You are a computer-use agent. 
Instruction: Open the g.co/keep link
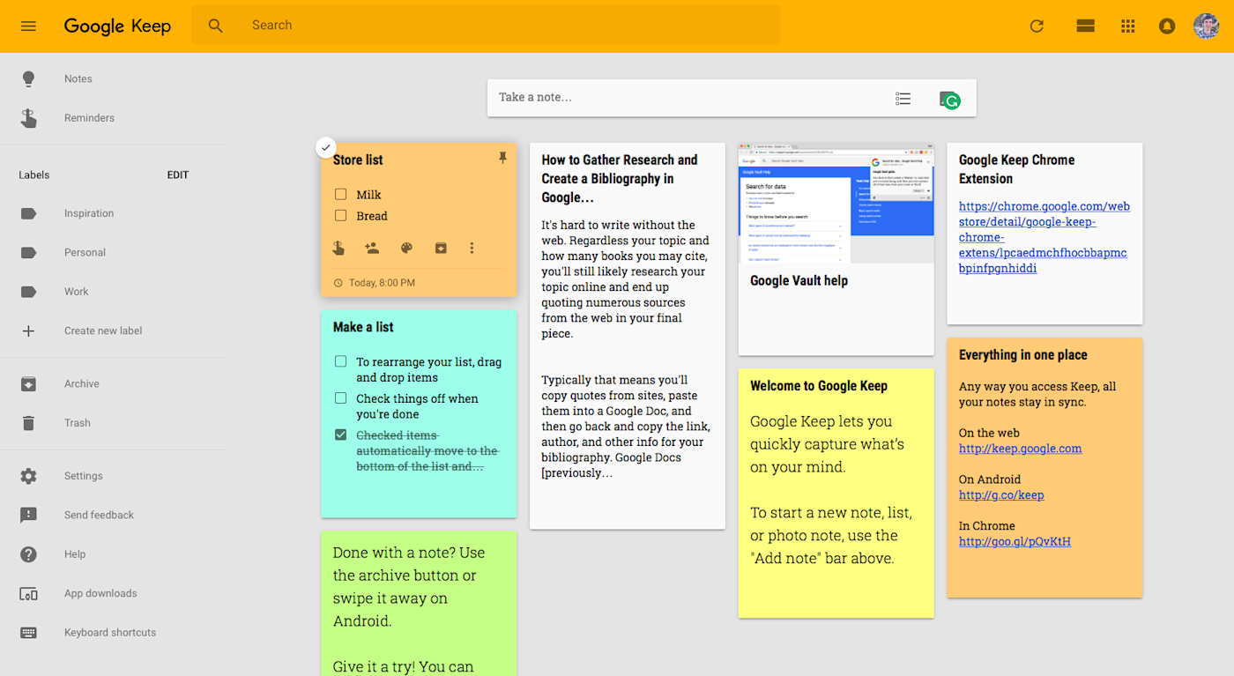[1001, 495]
